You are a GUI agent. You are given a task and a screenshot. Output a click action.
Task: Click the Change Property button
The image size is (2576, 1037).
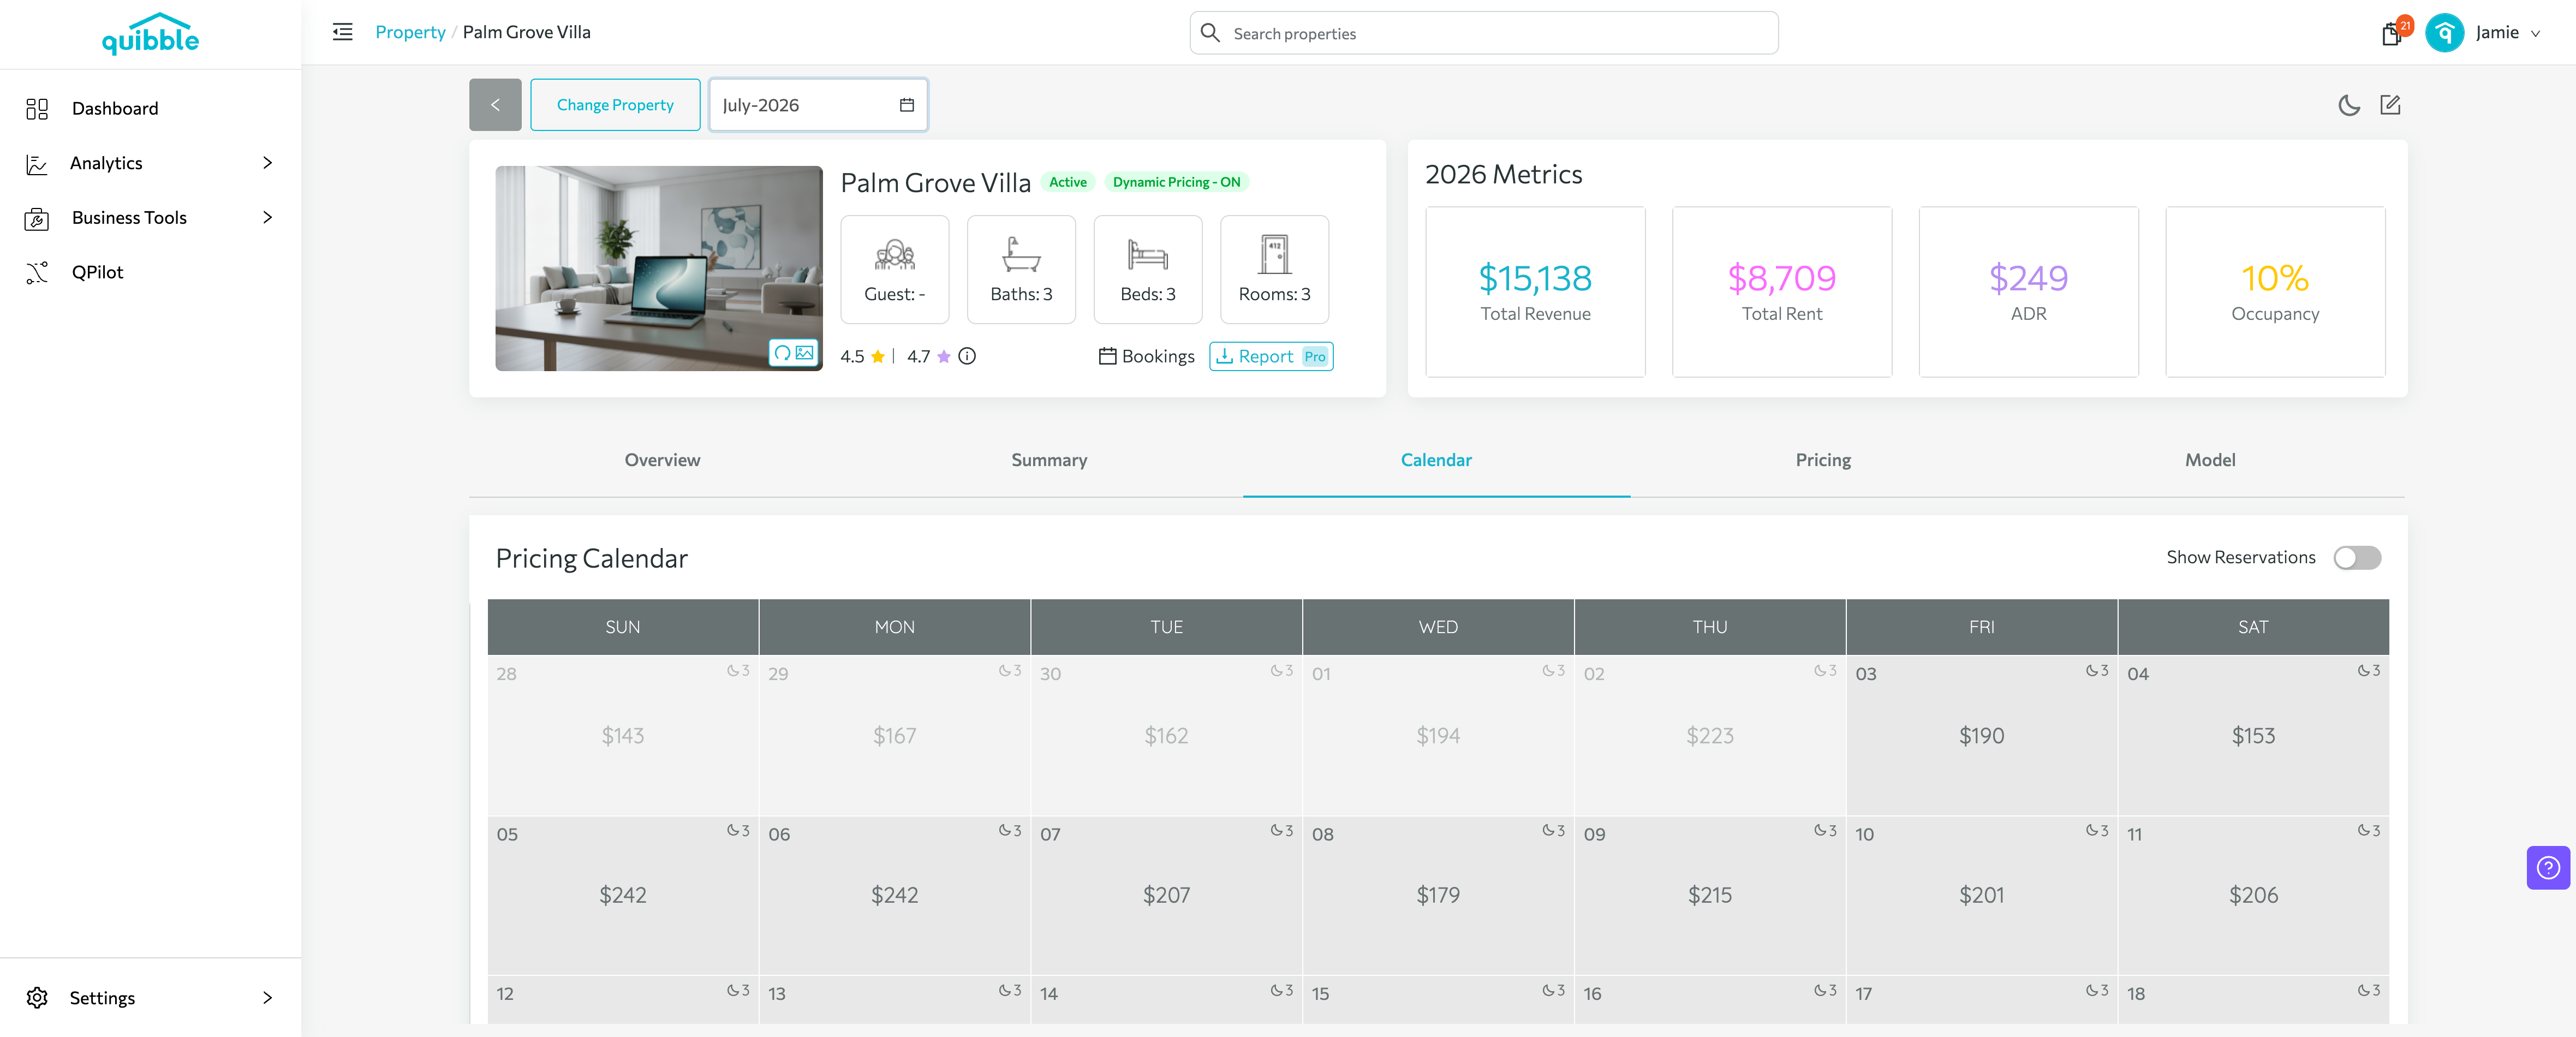[x=615, y=105]
